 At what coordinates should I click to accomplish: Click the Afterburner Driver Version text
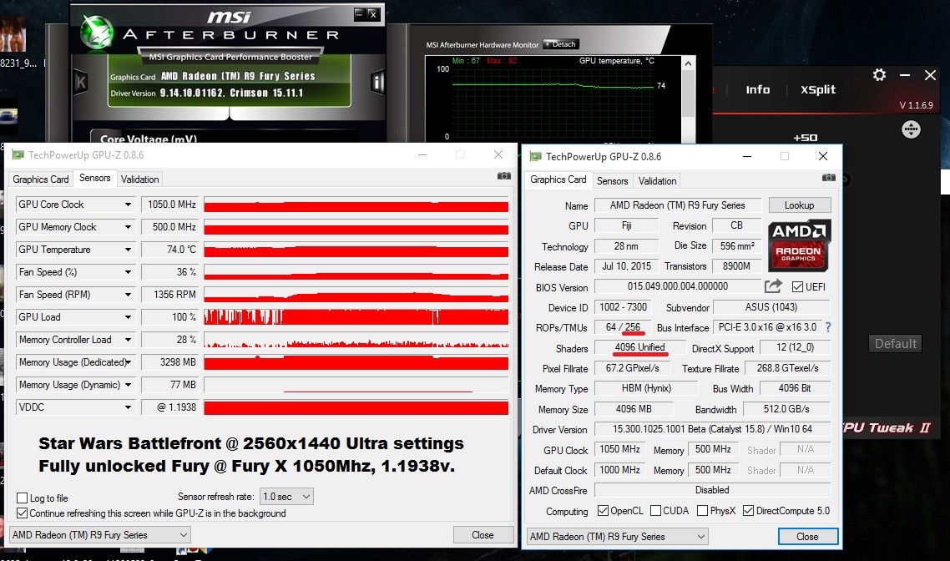click(206, 93)
